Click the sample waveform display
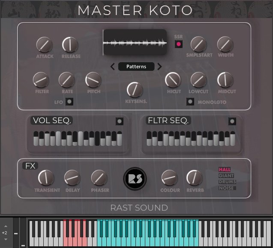Viewport: 273px width, 248px height. tap(135, 42)
